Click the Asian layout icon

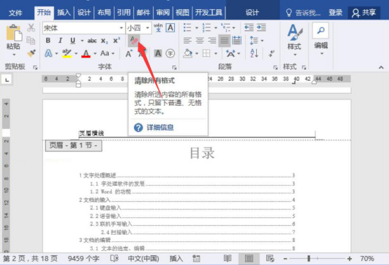(230, 53)
